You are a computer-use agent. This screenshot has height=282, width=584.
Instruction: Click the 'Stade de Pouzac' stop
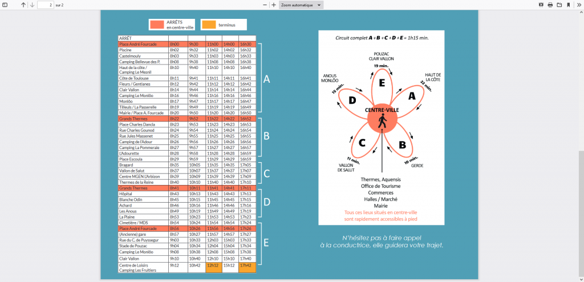(x=133, y=246)
